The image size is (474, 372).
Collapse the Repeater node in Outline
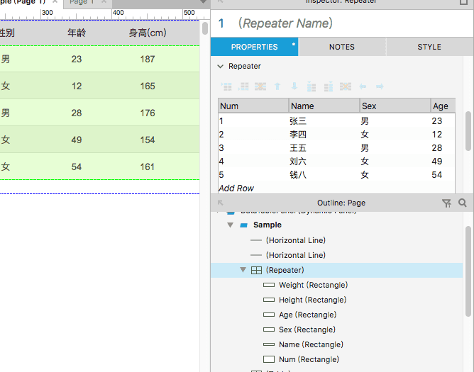[x=243, y=270]
